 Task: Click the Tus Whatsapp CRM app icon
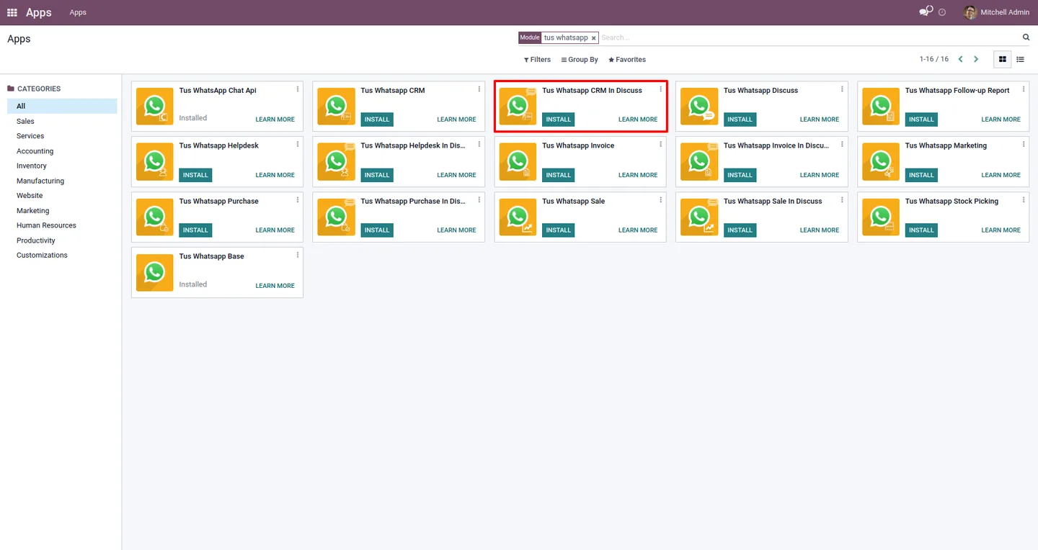[337, 107]
